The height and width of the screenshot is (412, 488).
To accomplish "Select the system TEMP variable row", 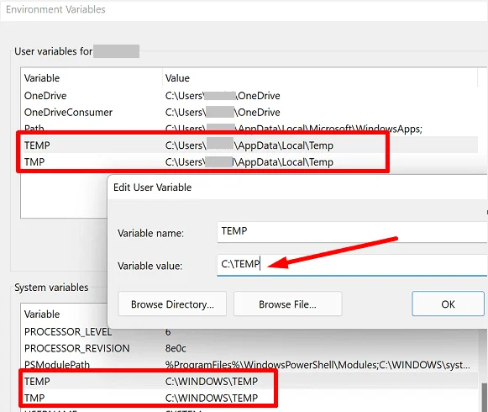I will point(250,381).
